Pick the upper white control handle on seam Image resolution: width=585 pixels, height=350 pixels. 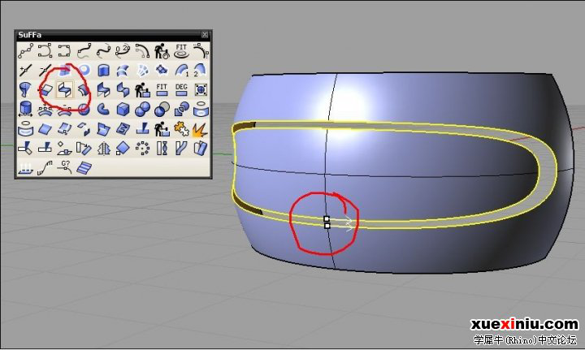click(x=327, y=218)
